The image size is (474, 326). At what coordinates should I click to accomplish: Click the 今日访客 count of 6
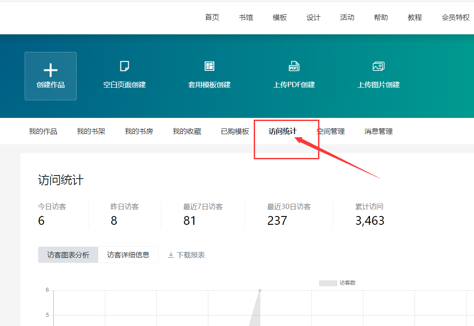click(x=41, y=221)
